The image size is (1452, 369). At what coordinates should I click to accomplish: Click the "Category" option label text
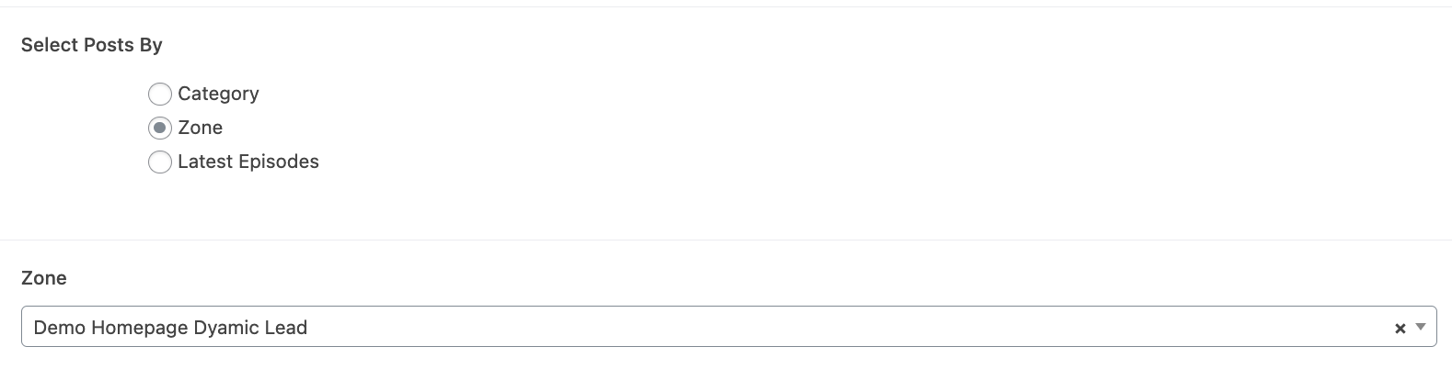(218, 94)
